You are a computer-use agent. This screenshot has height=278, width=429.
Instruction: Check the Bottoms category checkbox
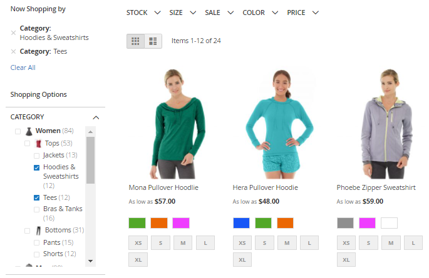27,231
